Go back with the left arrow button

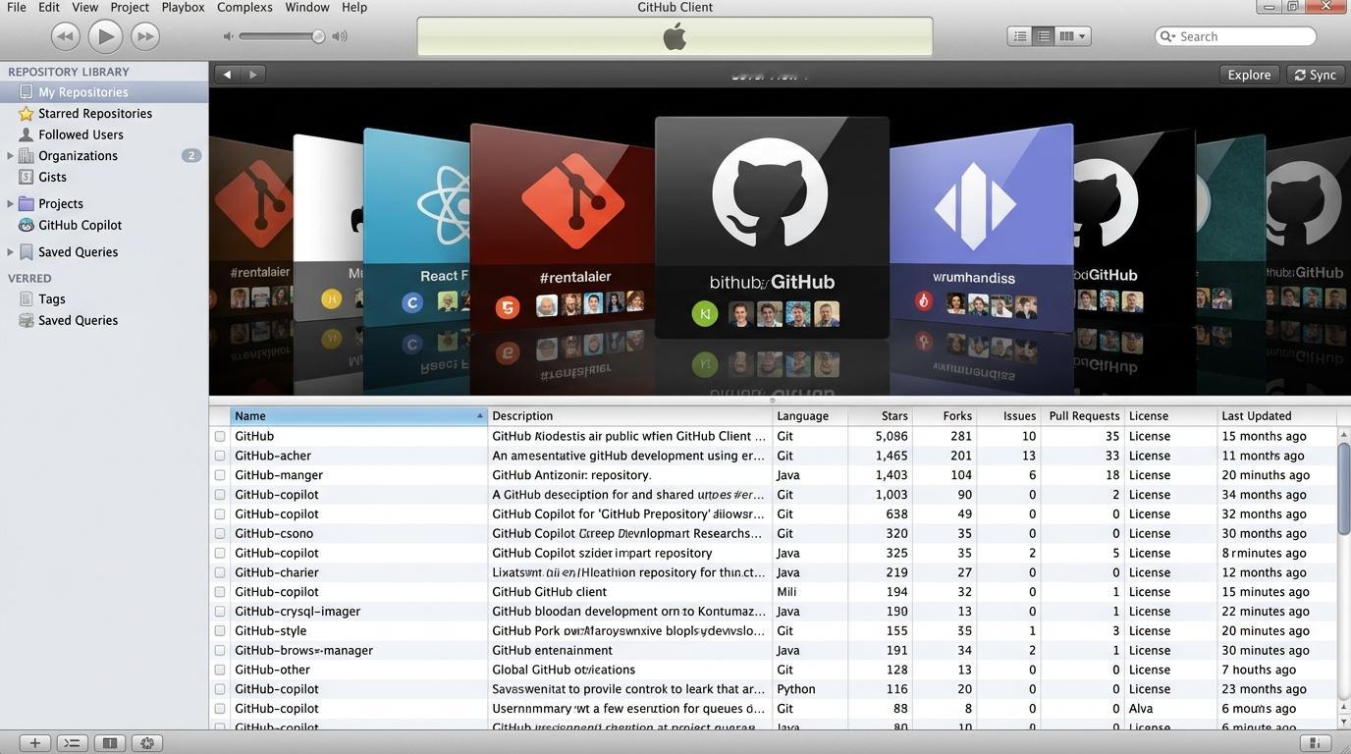coord(227,75)
